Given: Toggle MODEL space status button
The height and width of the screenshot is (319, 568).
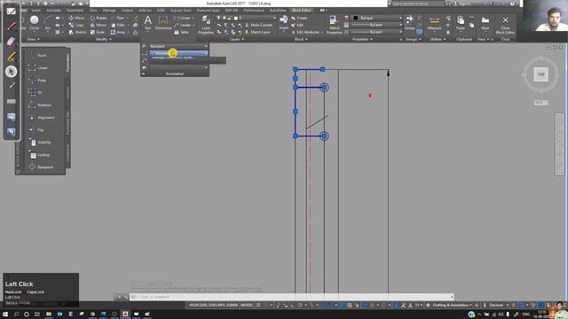Looking at the screenshot, I should coord(247,305).
